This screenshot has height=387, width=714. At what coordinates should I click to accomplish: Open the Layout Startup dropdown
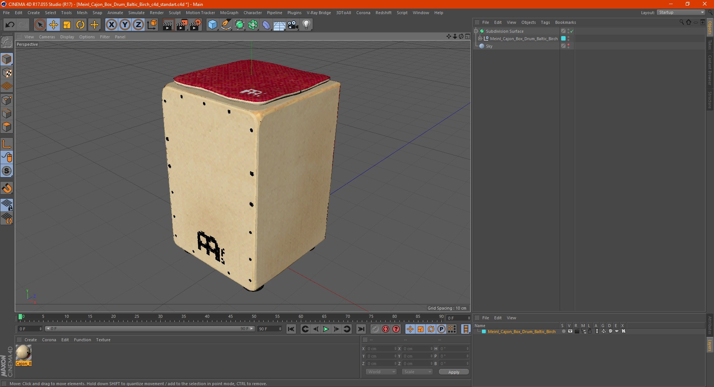click(x=681, y=12)
